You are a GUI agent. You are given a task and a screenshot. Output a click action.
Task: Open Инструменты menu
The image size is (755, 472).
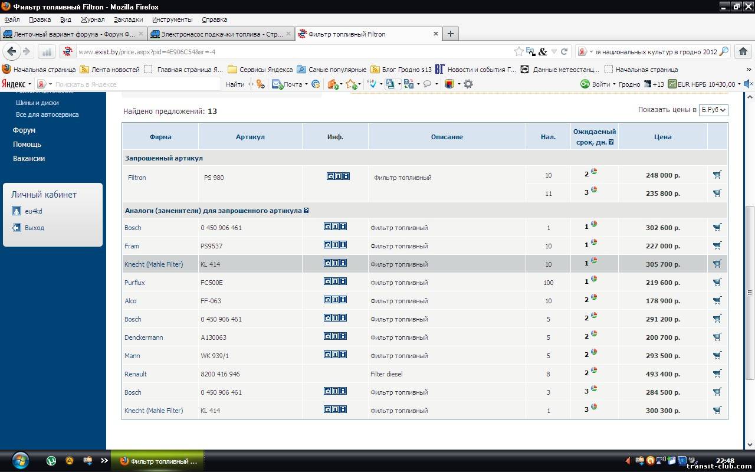(x=172, y=19)
